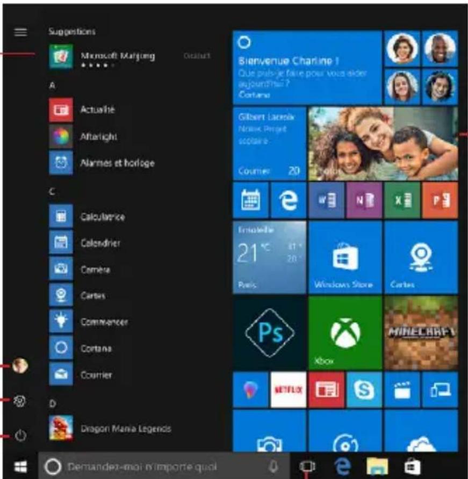
Task: Open Settings gear in the sidebar
Action: 20,401
